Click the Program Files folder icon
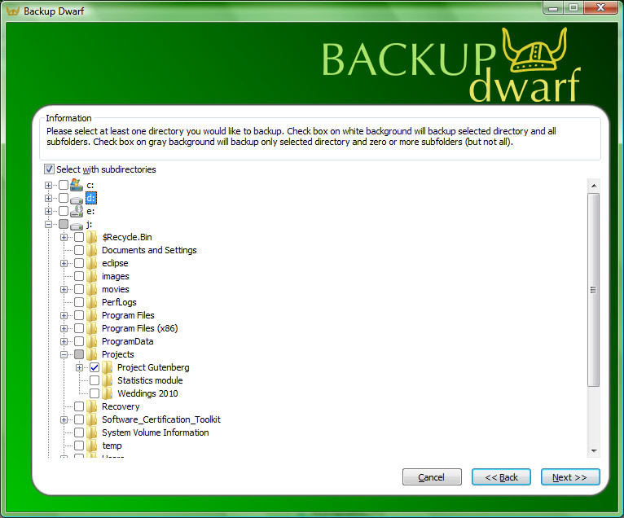 92,315
